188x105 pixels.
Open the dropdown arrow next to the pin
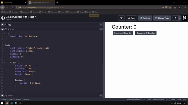pos(179,18)
